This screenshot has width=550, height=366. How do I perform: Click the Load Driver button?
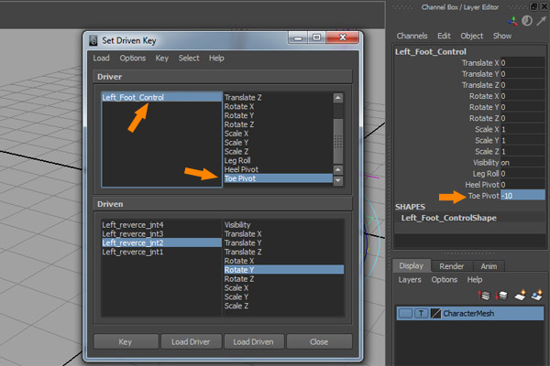point(191,341)
